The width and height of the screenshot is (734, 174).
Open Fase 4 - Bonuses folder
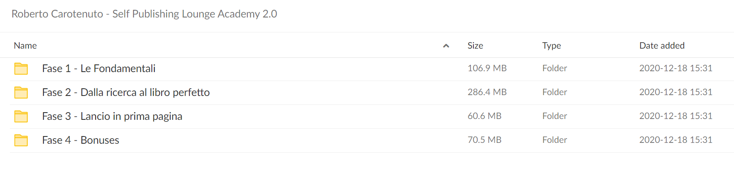click(x=81, y=140)
